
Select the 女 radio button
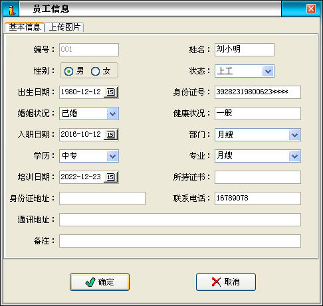pyautogui.click(x=95, y=71)
